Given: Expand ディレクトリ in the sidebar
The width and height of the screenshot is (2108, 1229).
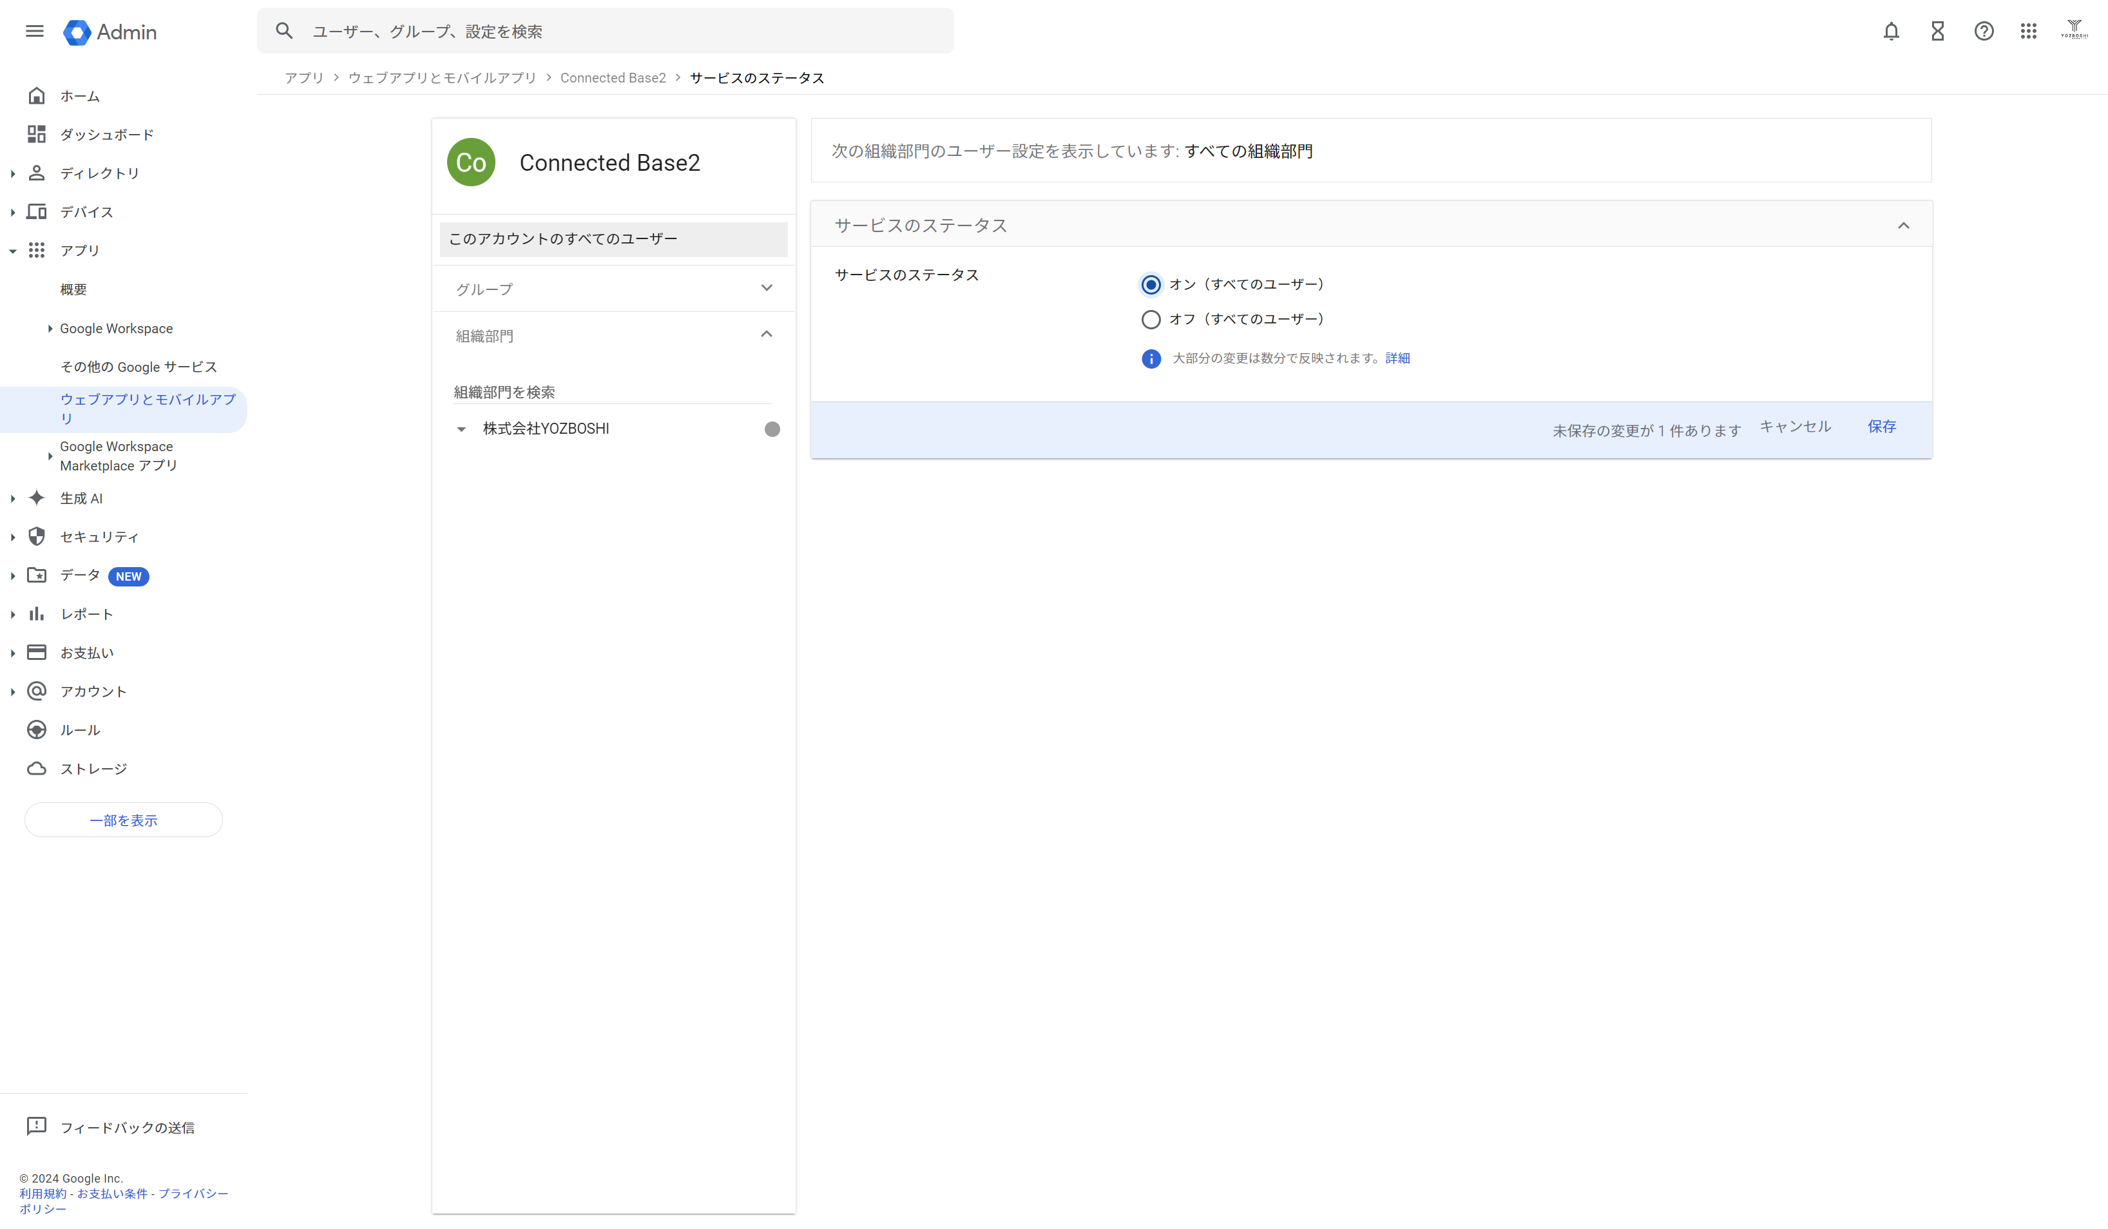Looking at the screenshot, I should click(12, 174).
